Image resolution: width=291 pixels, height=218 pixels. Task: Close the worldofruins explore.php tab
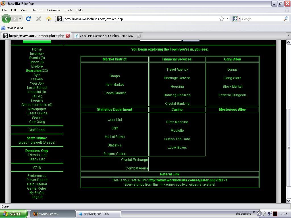coord(68,36)
